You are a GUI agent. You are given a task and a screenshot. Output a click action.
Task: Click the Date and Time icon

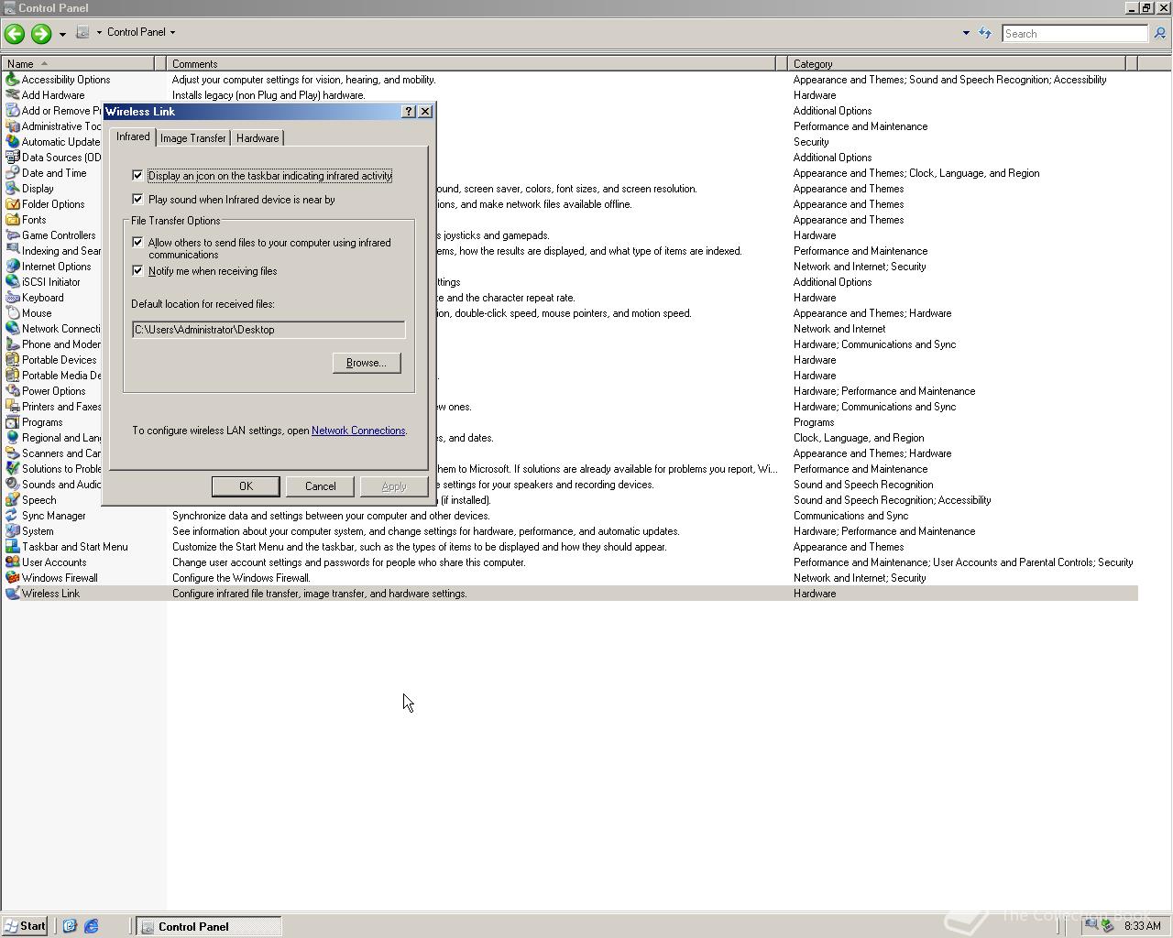click(x=12, y=173)
